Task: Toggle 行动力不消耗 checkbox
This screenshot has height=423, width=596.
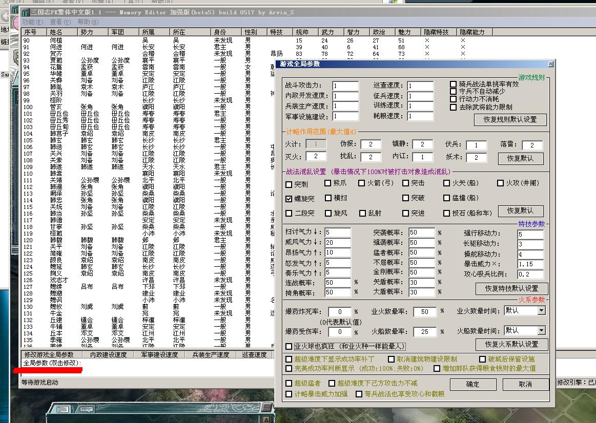Action: pos(454,99)
